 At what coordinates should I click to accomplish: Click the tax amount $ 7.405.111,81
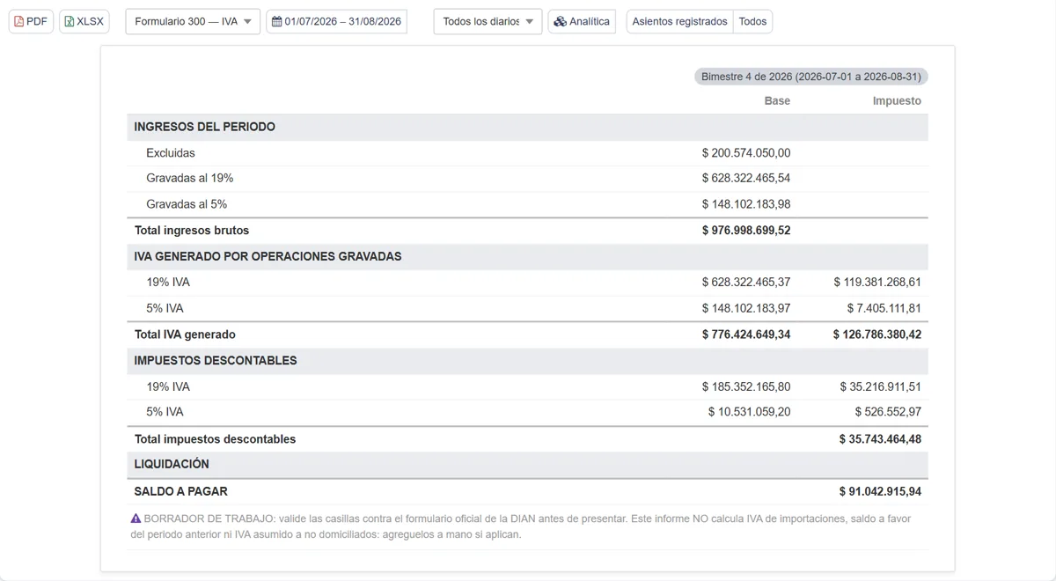click(x=884, y=309)
